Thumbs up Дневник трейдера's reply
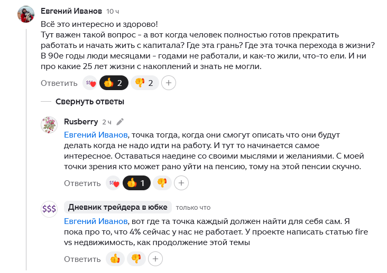The height and width of the screenshot is (273, 387). 115,259
